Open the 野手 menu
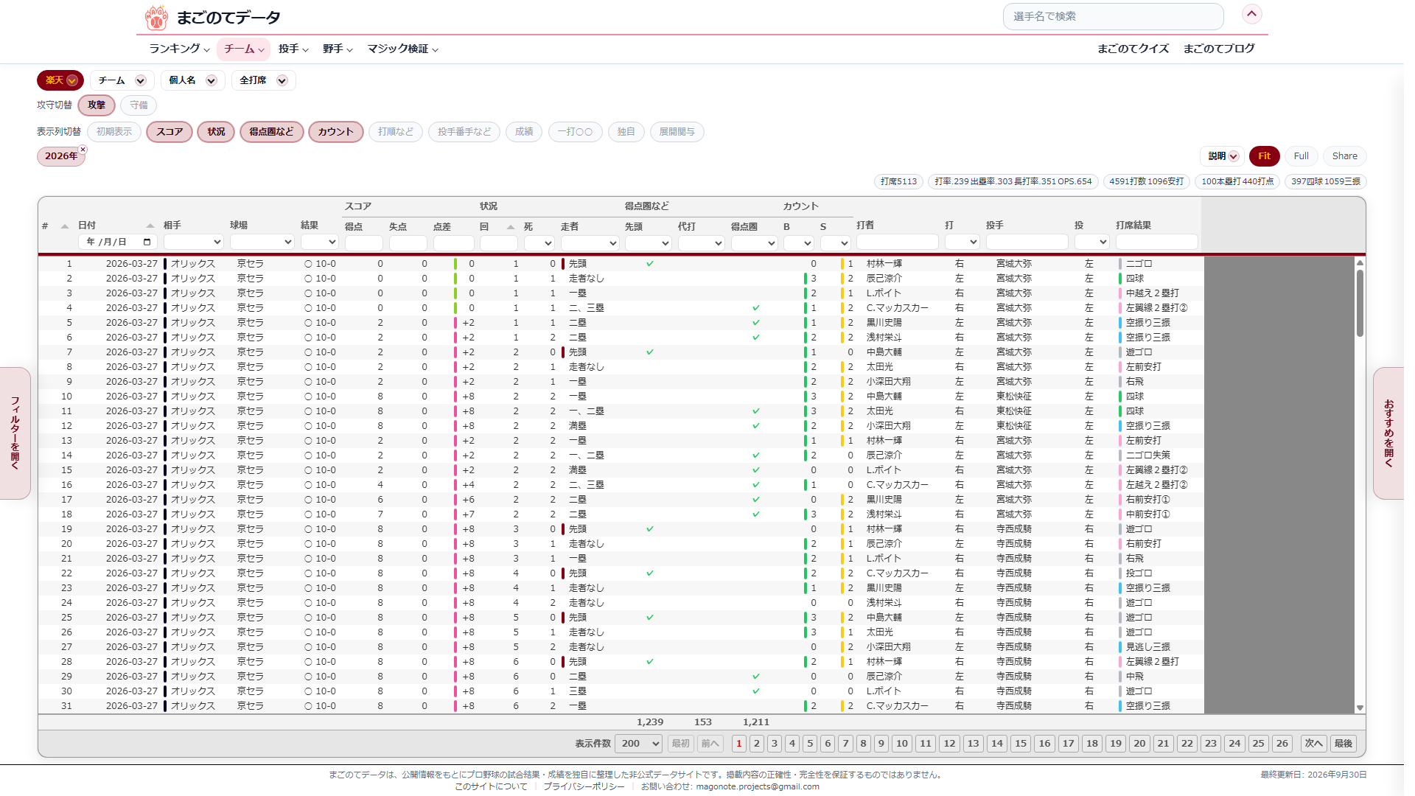 point(337,49)
